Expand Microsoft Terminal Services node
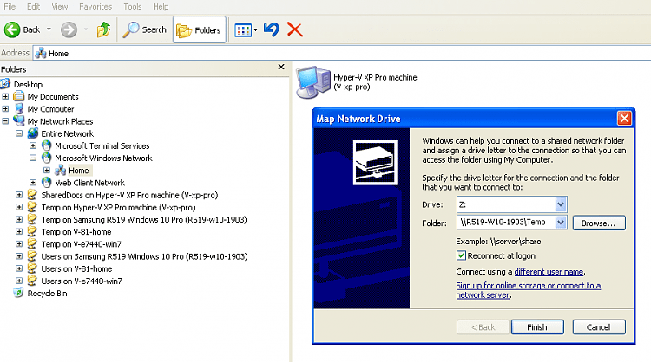This screenshot has height=362, width=651. pos(33,145)
